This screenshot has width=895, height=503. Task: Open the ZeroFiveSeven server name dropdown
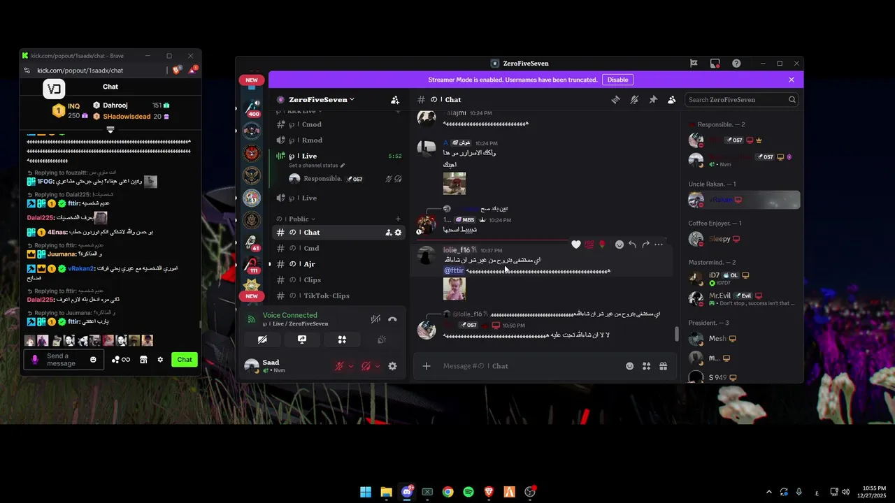point(321,100)
